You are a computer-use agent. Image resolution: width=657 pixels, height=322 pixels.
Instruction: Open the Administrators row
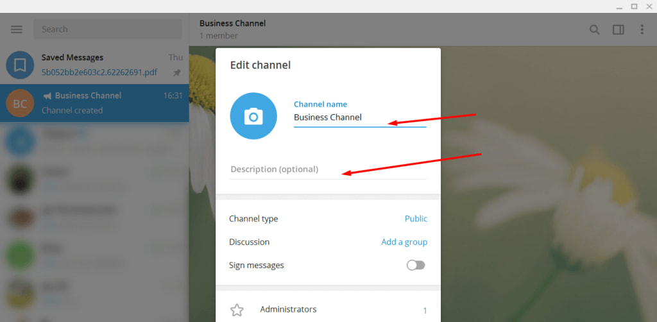(x=328, y=310)
